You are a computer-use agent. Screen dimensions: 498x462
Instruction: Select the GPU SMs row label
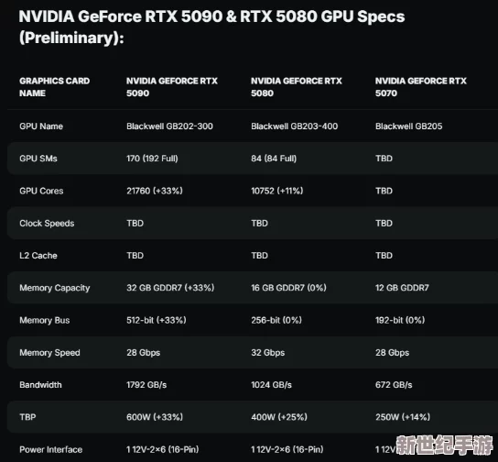[38, 159]
